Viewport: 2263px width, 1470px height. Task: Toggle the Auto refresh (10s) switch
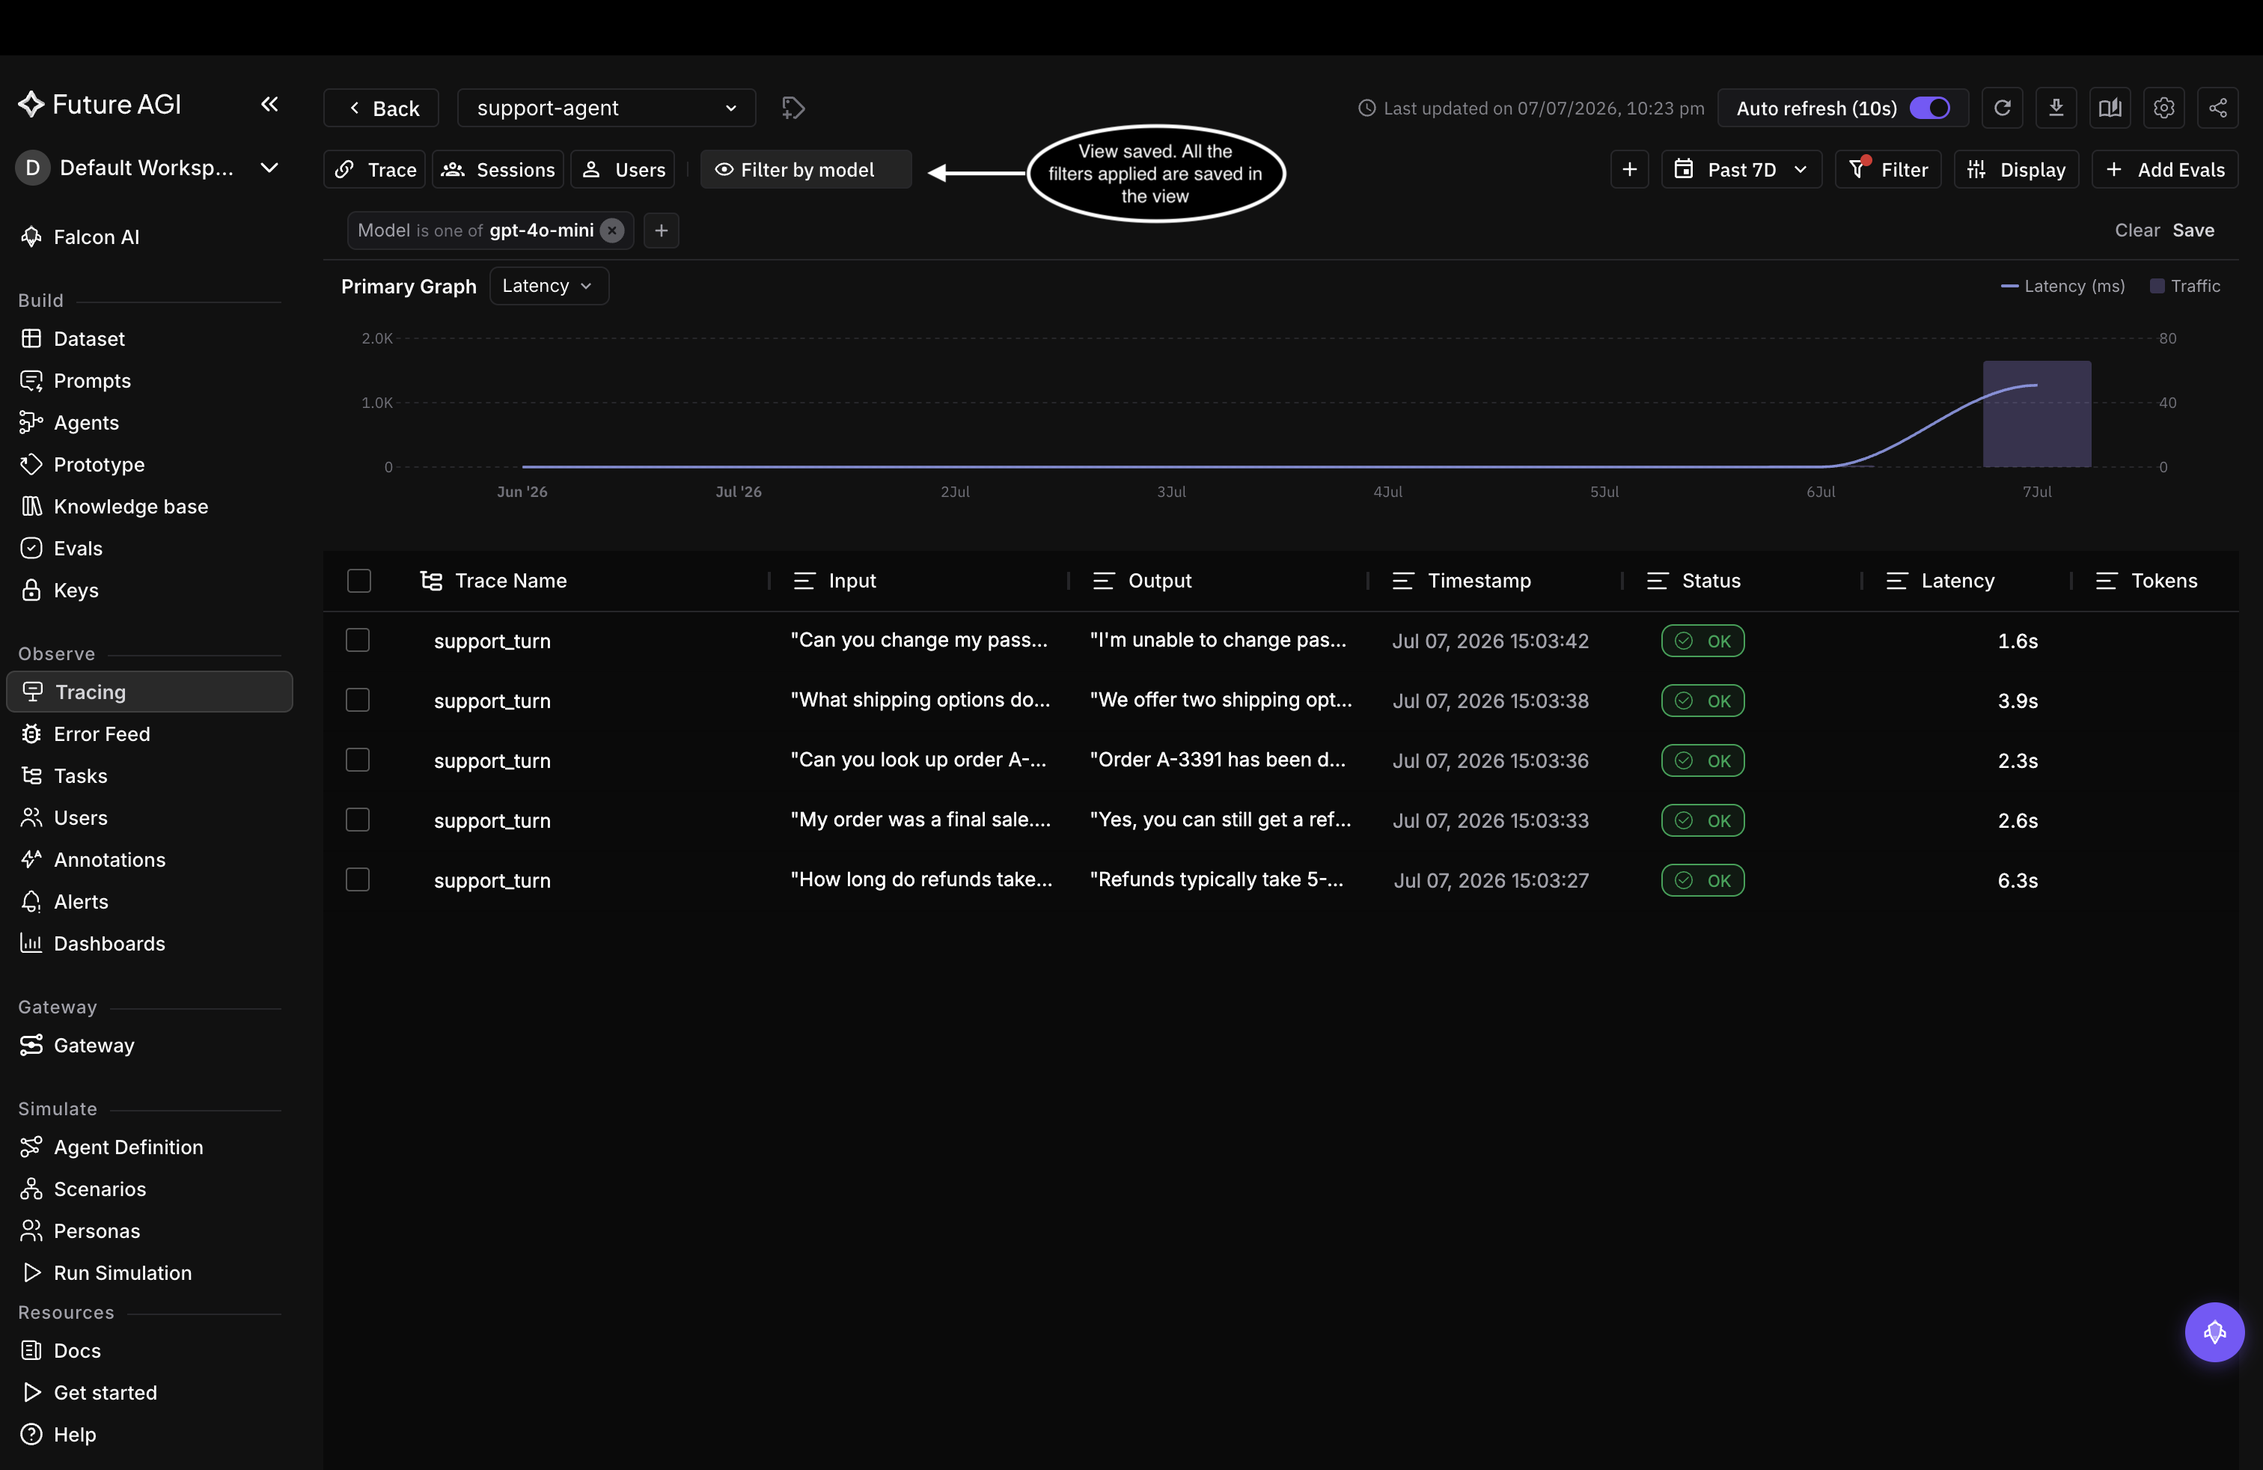coord(1929,108)
